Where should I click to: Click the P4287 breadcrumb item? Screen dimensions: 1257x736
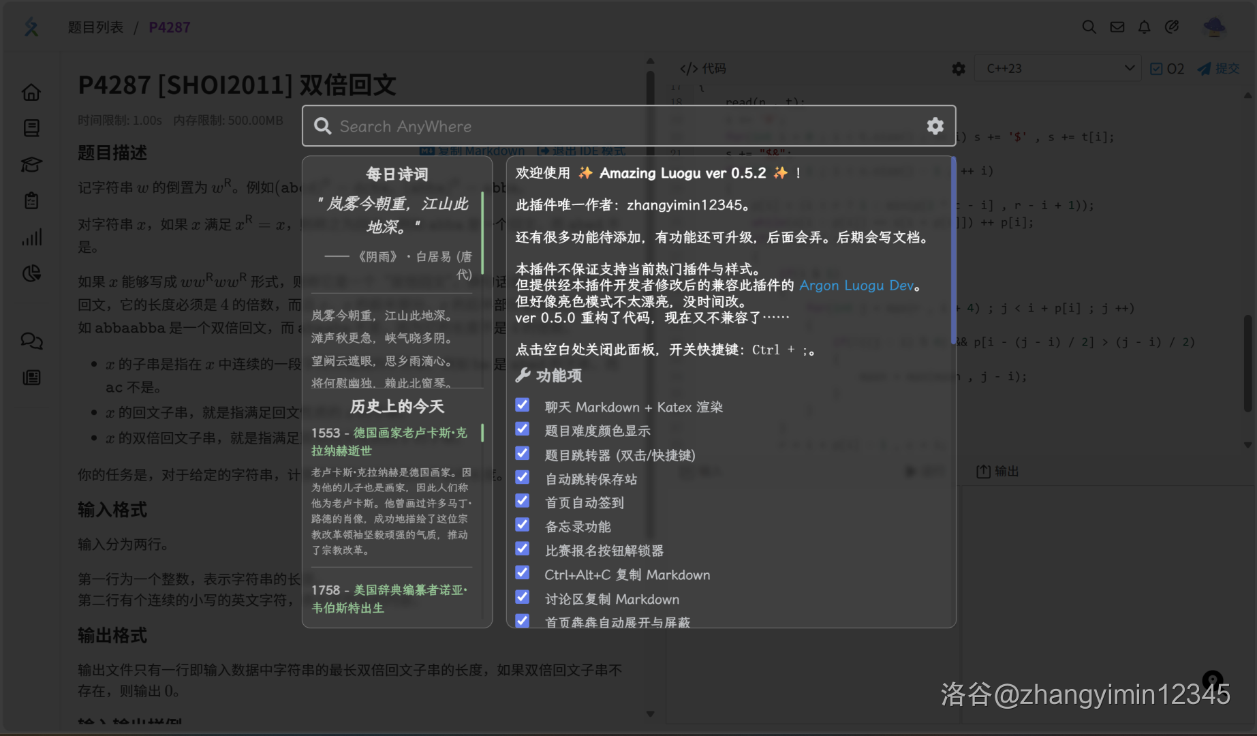[170, 27]
